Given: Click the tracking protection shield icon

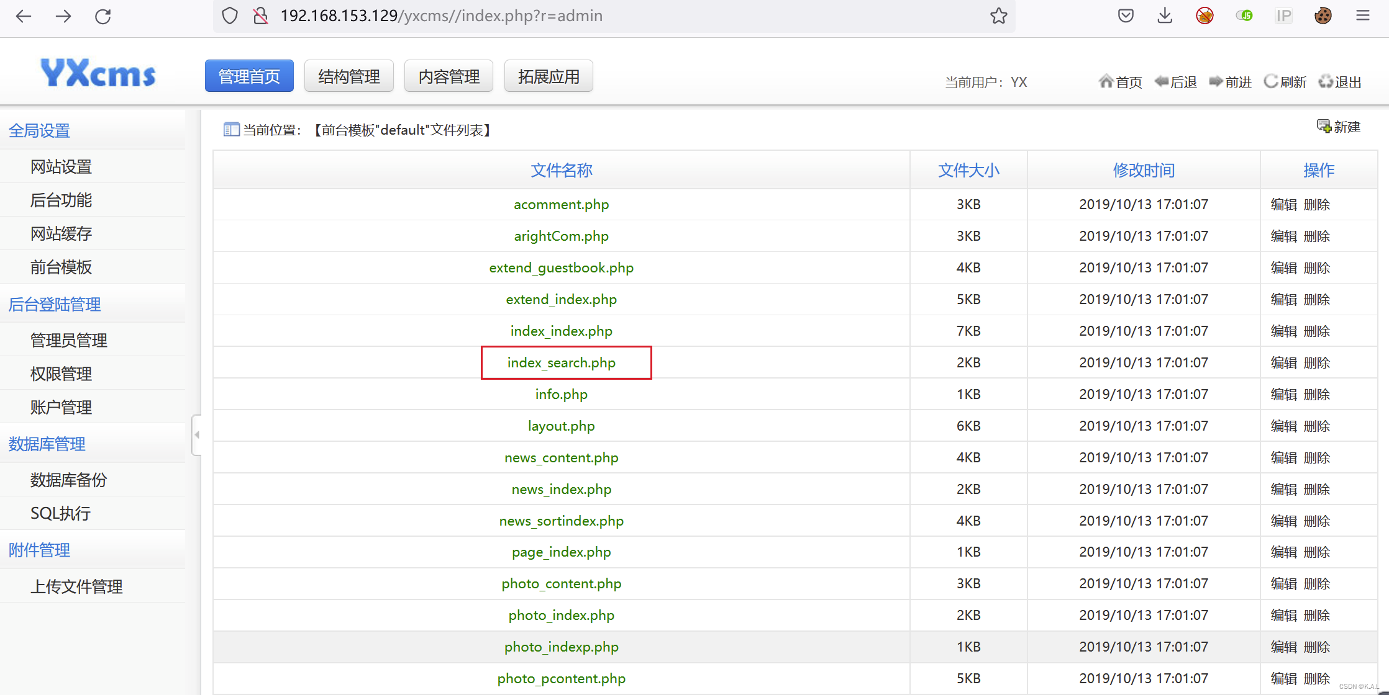Looking at the screenshot, I should [x=229, y=16].
